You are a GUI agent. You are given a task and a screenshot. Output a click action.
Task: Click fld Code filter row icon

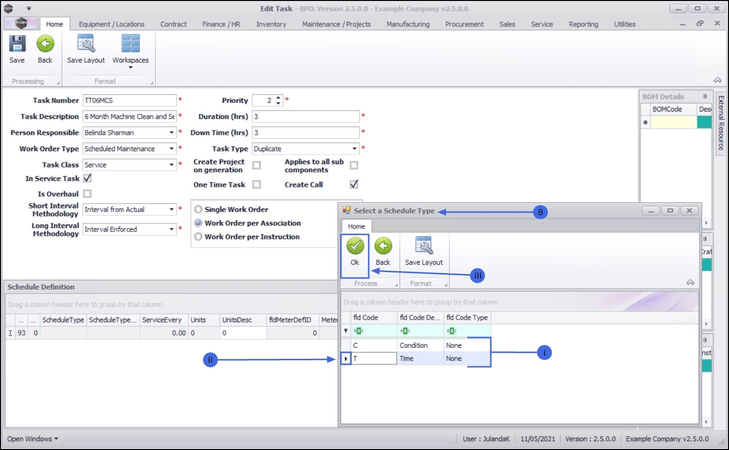(358, 331)
